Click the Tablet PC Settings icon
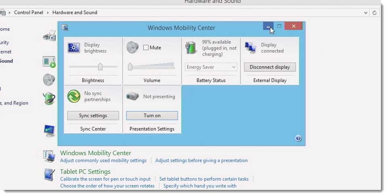Viewport: 387px width, 196px height. (49, 175)
